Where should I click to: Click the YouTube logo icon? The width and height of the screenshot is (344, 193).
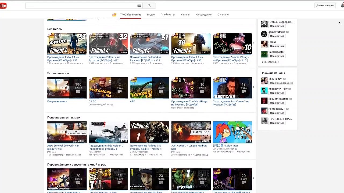3,6
